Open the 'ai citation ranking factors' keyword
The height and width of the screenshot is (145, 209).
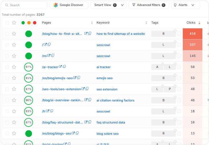pos(115,100)
